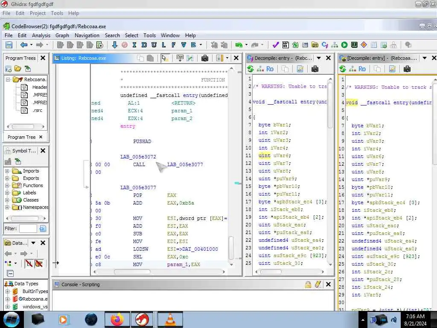
Task: Click the blue down arrow toolbar icon
Action: tap(114, 45)
